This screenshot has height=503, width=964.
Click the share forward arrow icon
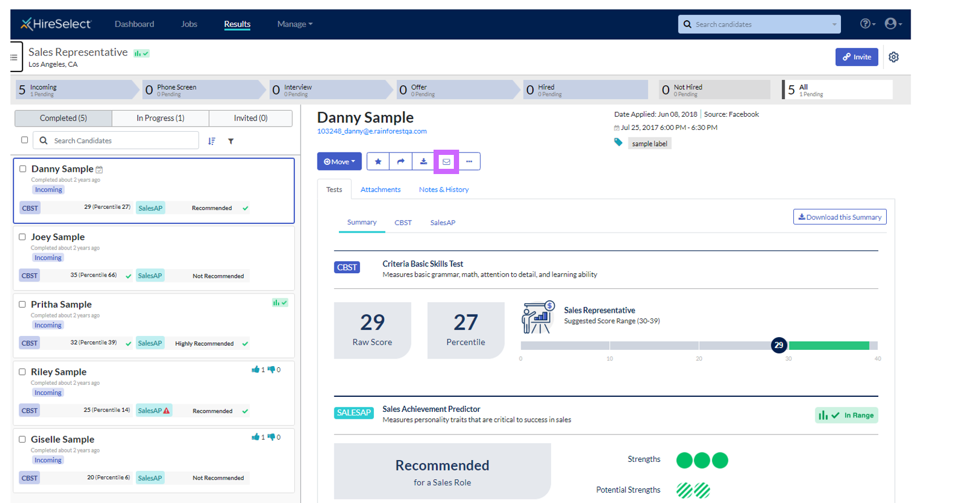(x=400, y=161)
